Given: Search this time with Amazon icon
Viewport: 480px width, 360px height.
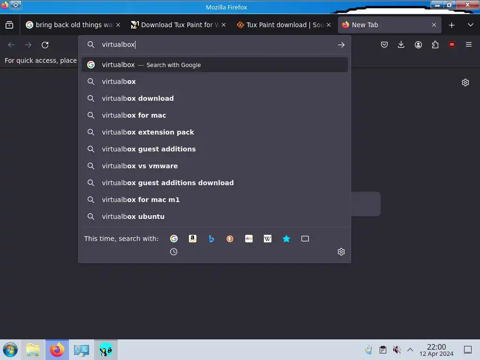Looking at the screenshot, I should [193, 239].
